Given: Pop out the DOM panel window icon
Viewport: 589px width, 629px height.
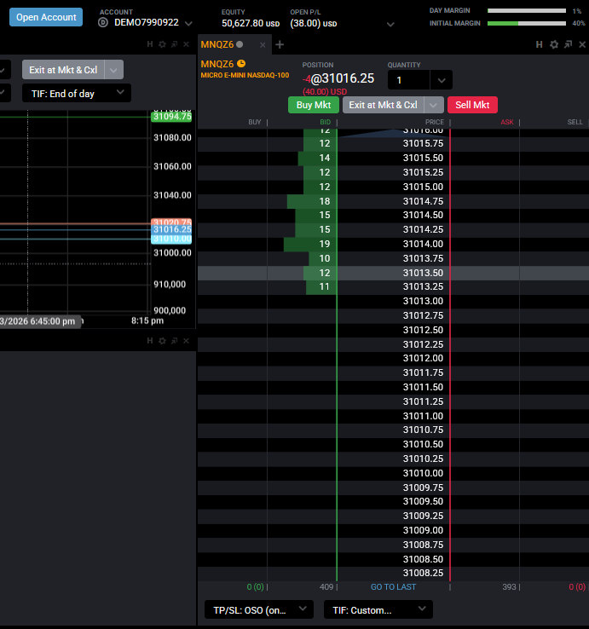Looking at the screenshot, I should 568,44.
